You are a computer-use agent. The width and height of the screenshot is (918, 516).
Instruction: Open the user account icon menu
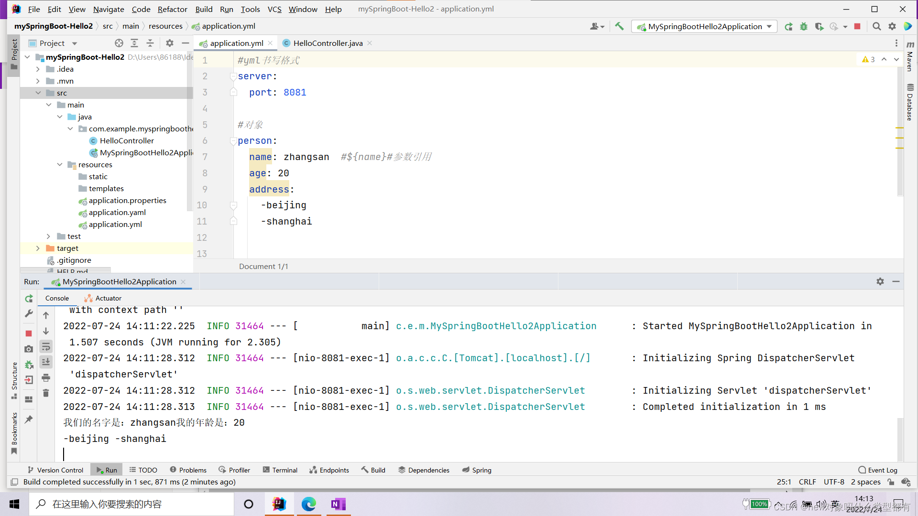597,26
